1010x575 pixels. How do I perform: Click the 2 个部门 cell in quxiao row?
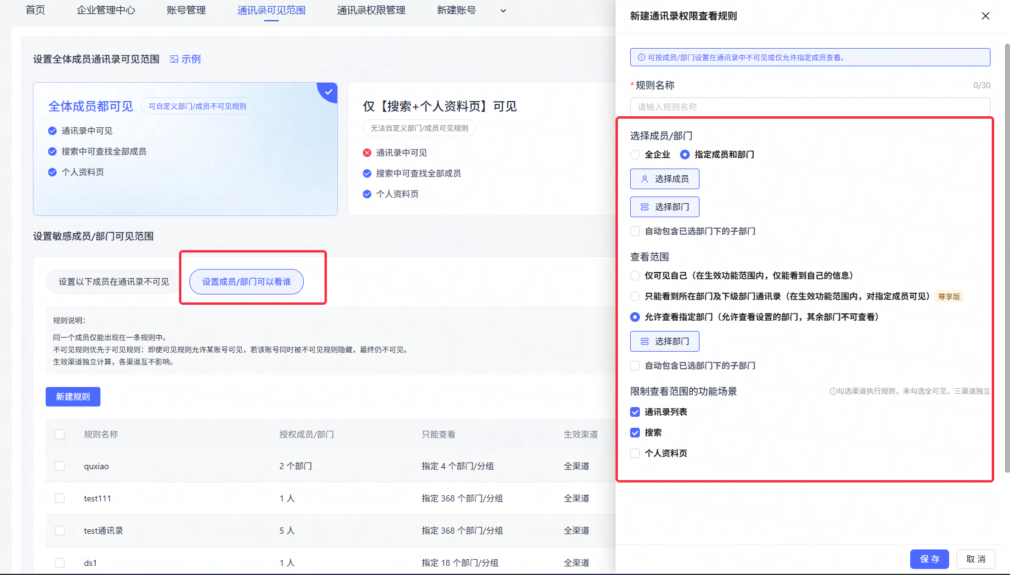(x=296, y=466)
